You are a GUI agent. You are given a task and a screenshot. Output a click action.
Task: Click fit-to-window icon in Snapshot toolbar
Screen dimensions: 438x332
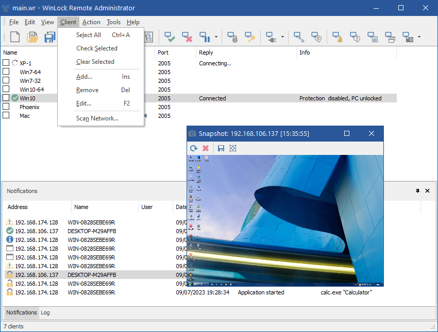pyautogui.click(x=233, y=148)
